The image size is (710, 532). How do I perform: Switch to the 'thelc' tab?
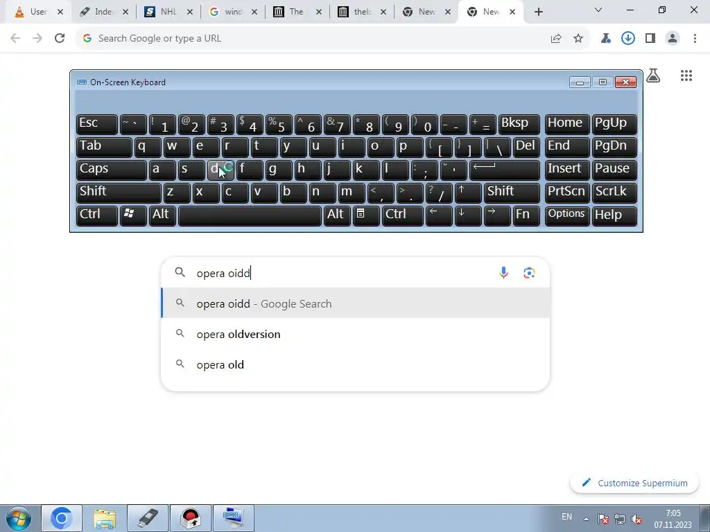(362, 12)
